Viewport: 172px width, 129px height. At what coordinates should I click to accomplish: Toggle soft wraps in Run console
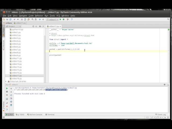point(11,95)
